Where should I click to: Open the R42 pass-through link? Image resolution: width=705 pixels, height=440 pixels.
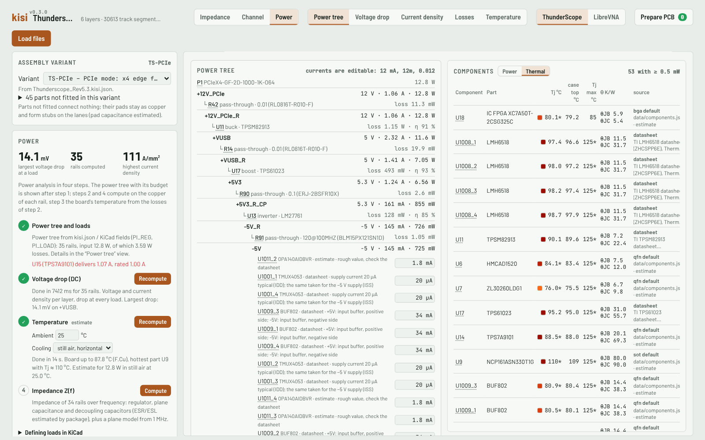[213, 104]
